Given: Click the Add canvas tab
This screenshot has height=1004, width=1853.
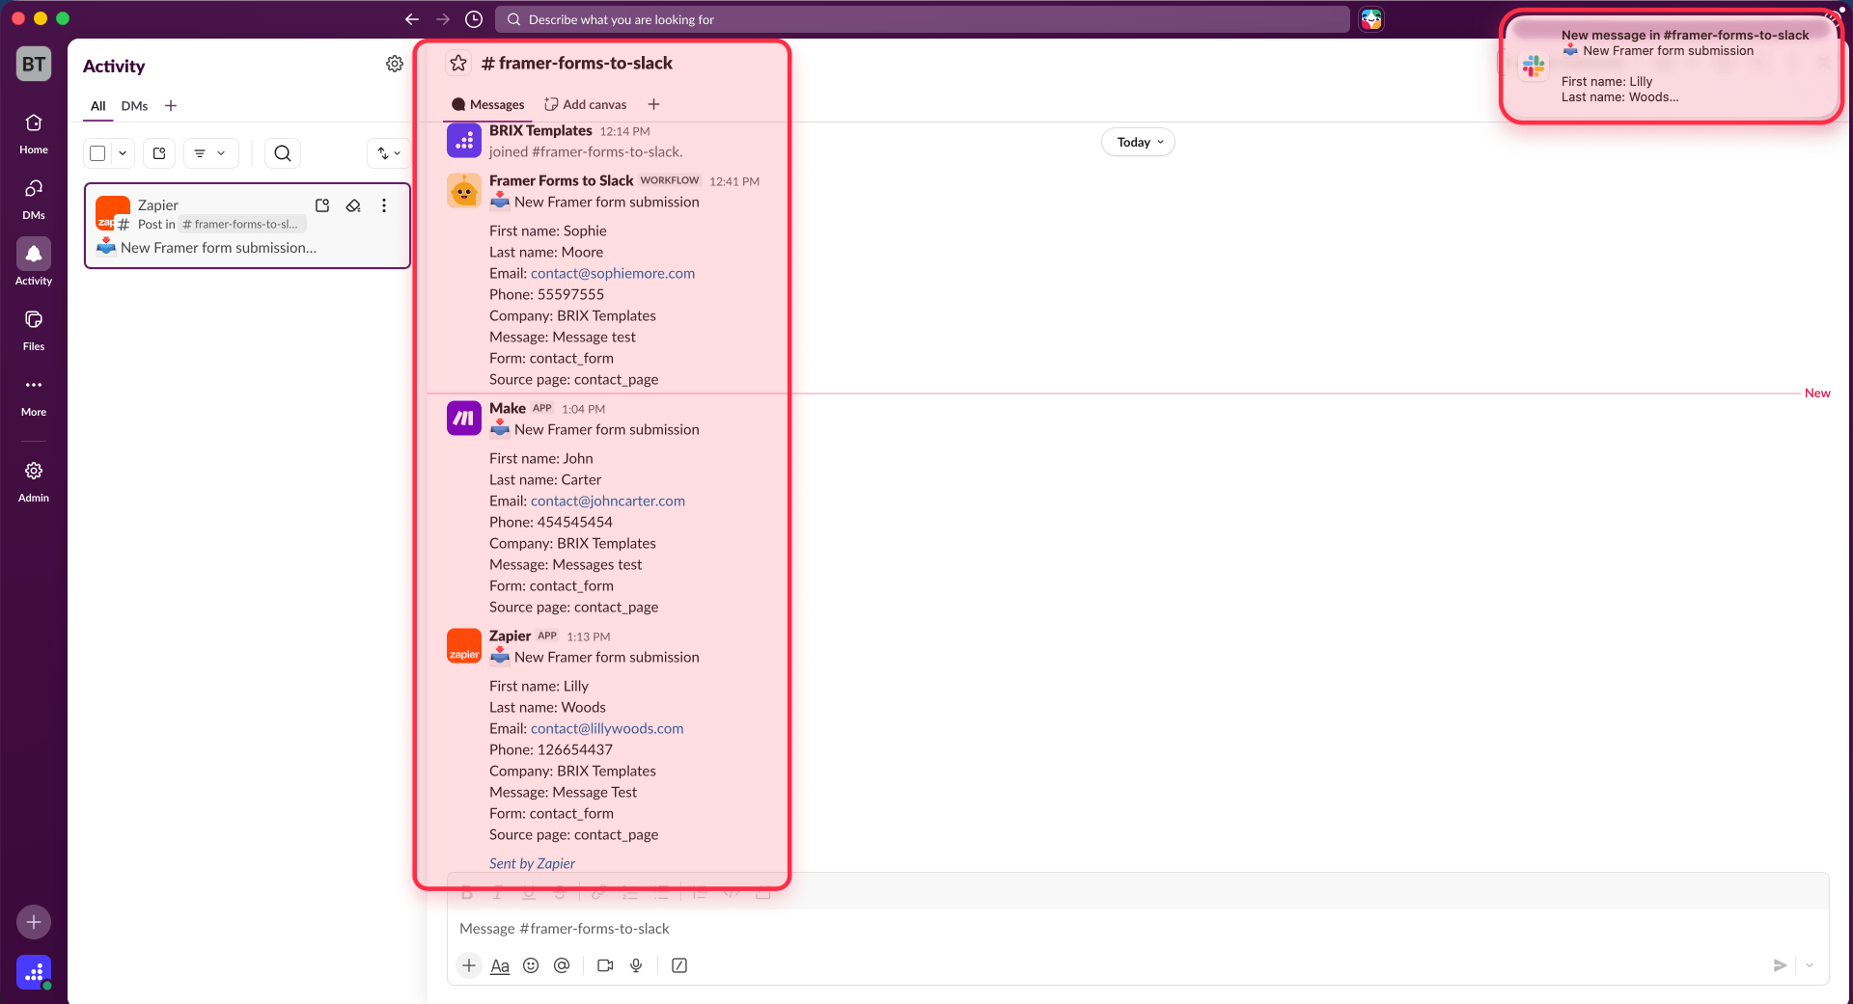Looking at the screenshot, I should tap(585, 104).
